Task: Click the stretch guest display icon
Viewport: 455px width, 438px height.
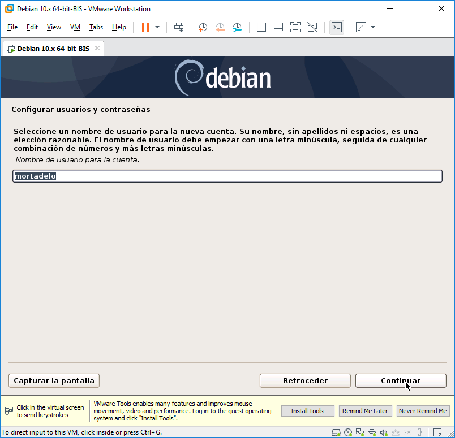Action: (x=361, y=27)
